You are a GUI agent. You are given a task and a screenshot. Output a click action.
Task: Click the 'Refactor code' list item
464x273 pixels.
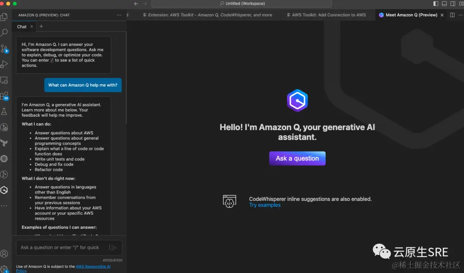(x=49, y=170)
